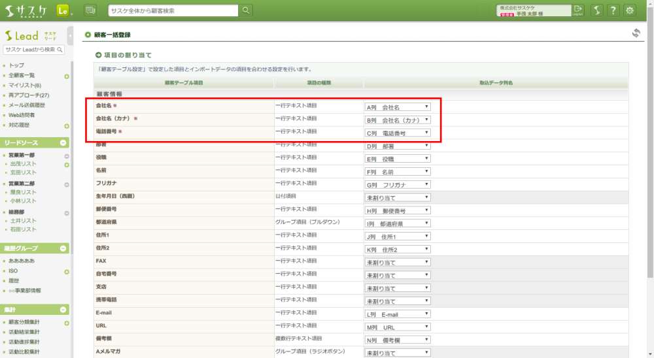This screenshot has width=654, height=358.
Task: Open the 会社名 column dropdown
Action: 398,106
